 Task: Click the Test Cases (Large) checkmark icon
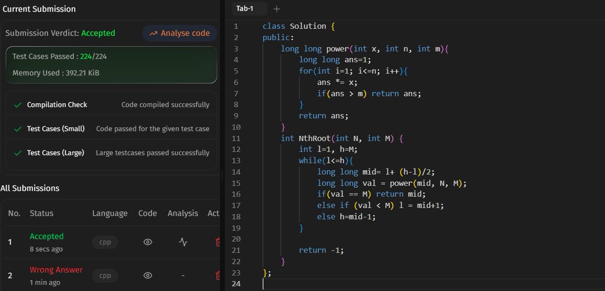coord(18,153)
